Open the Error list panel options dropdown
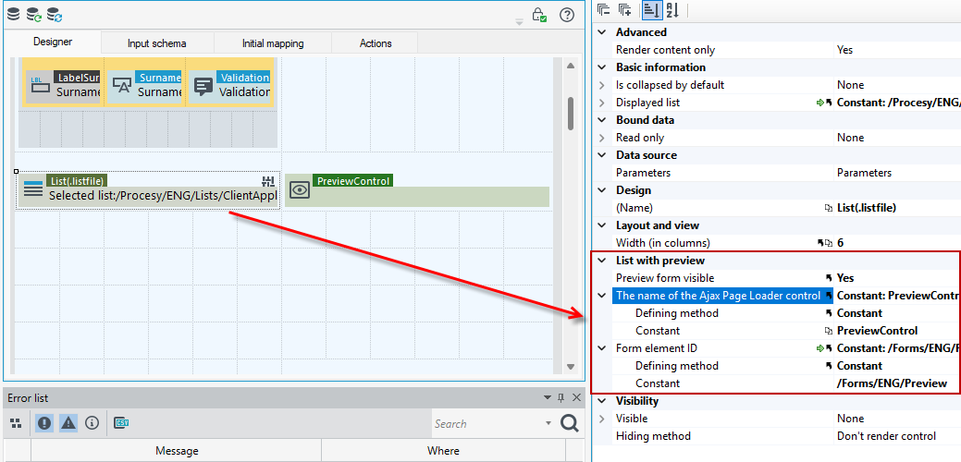Image resolution: width=961 pixels, height=462 pixels. tap(548, 397)
